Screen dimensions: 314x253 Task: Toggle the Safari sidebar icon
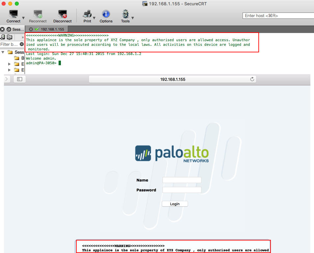click(x=19, y=79)
